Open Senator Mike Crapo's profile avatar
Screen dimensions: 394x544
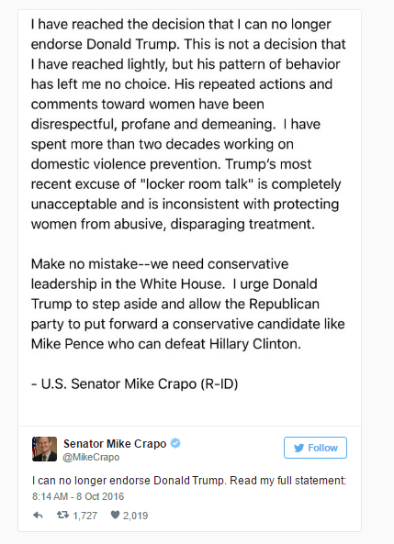pyautogui.click(x=44, y=449)
